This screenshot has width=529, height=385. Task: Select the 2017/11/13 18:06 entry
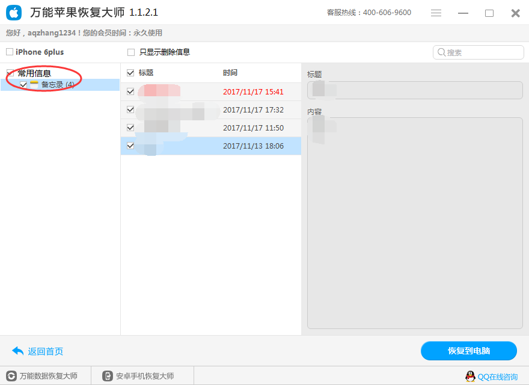(211, 146)
